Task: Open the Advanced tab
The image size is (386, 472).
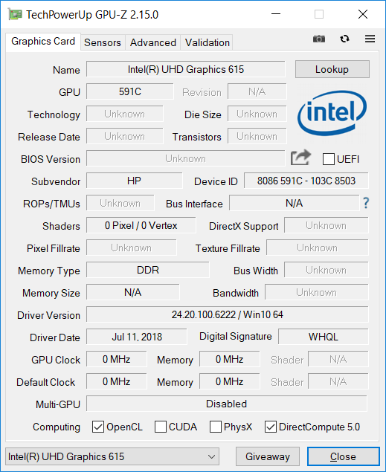Action: [x=153, y=42]
